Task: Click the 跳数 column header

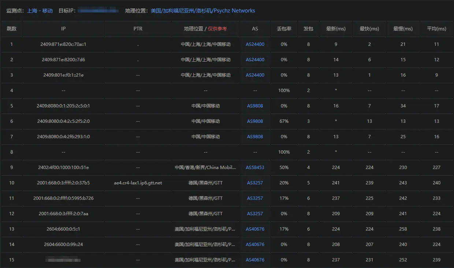Action: click(x=11, y=29)
